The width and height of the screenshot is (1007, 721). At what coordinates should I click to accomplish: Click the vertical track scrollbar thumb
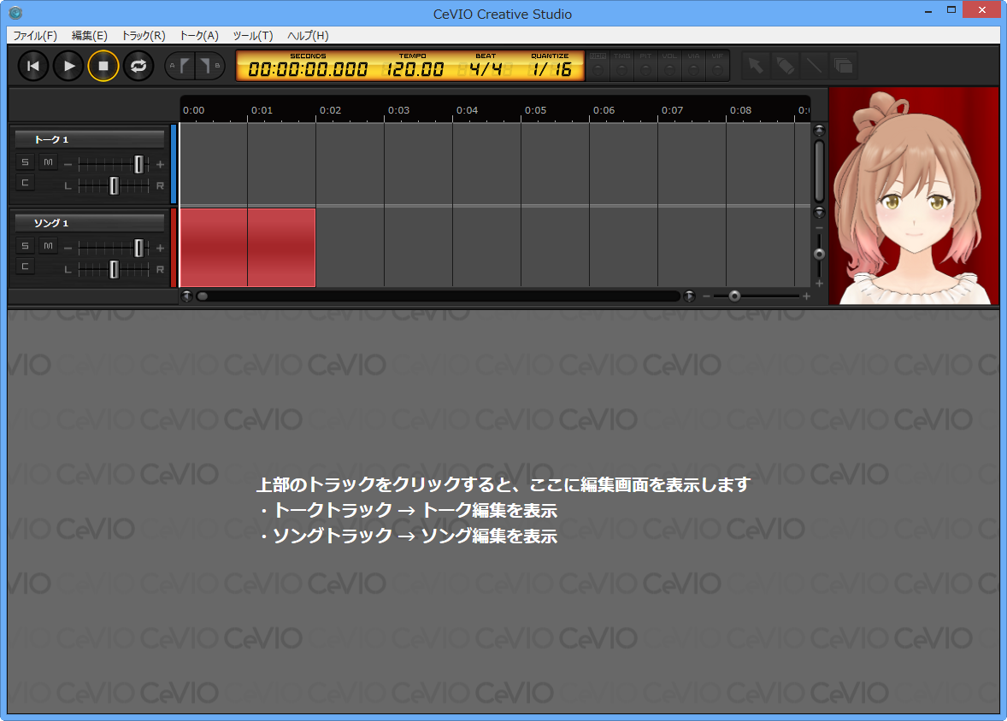(x=819, y=171)
